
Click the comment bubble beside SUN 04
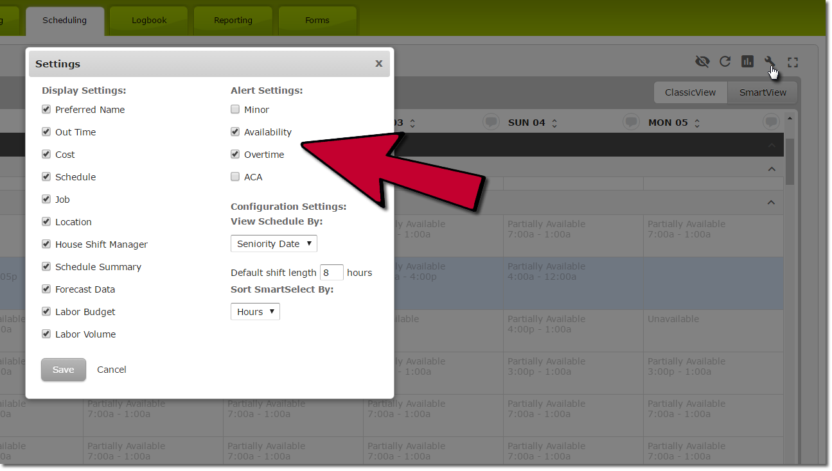(x=491, y=122)
